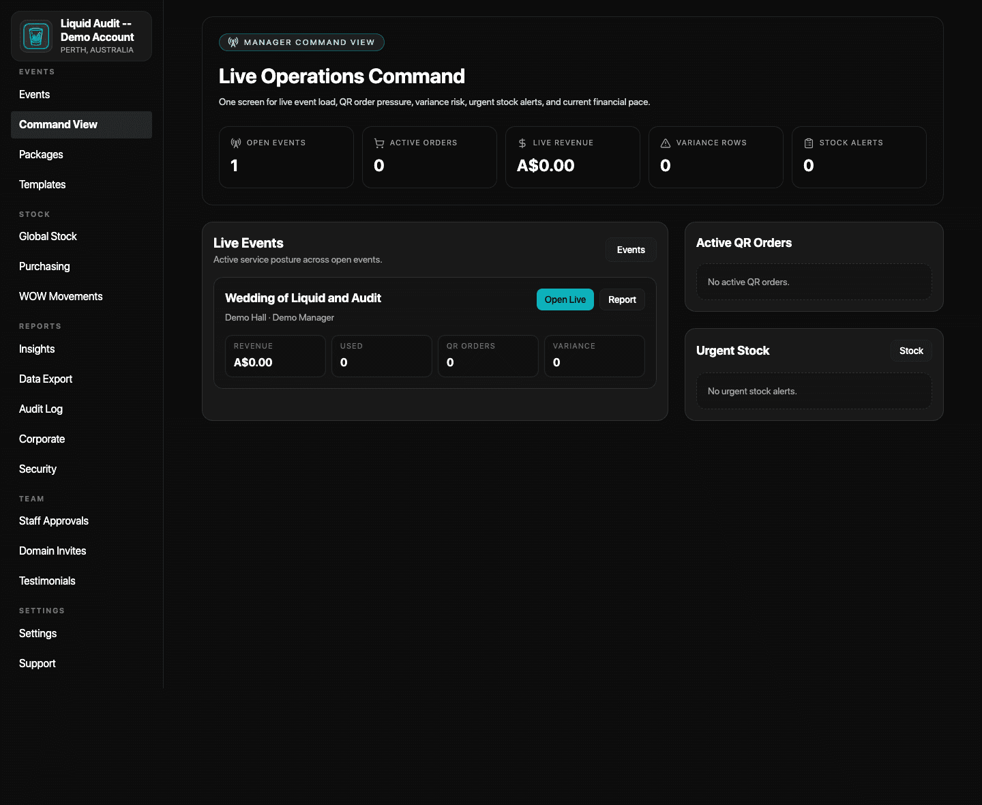982x805 pixels.
Task: Go to Domain Invites
Action: (x=81, y=551)
